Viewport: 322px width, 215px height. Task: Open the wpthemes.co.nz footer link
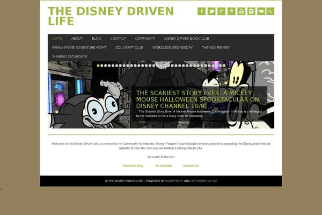[204, 181]
